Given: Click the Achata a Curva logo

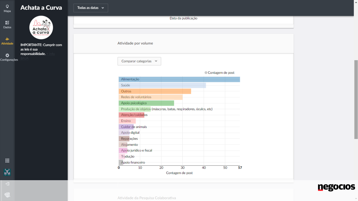Looking at the screenshot, I should 41,28.
